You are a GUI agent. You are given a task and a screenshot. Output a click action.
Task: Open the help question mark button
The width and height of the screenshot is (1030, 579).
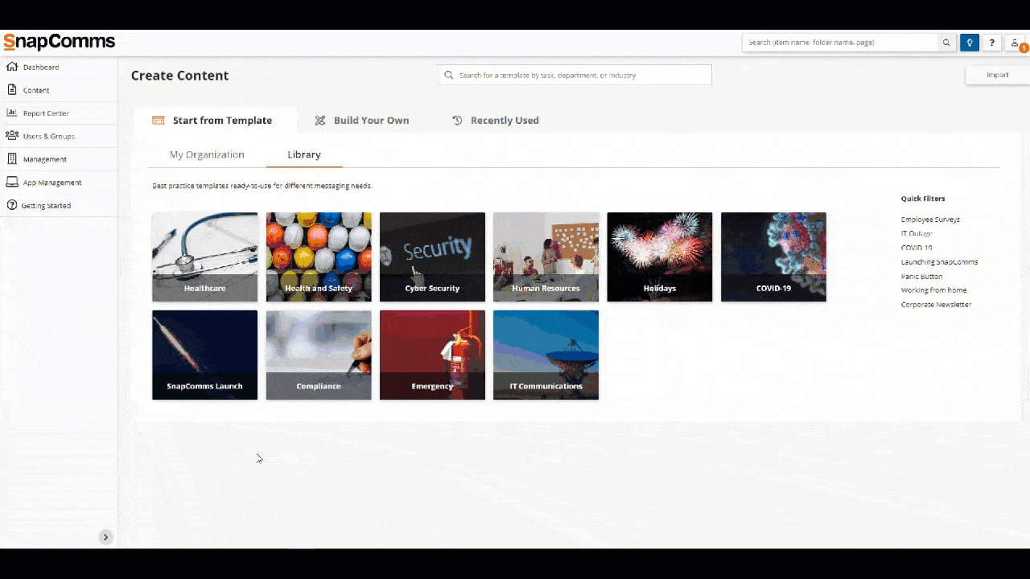992,43
